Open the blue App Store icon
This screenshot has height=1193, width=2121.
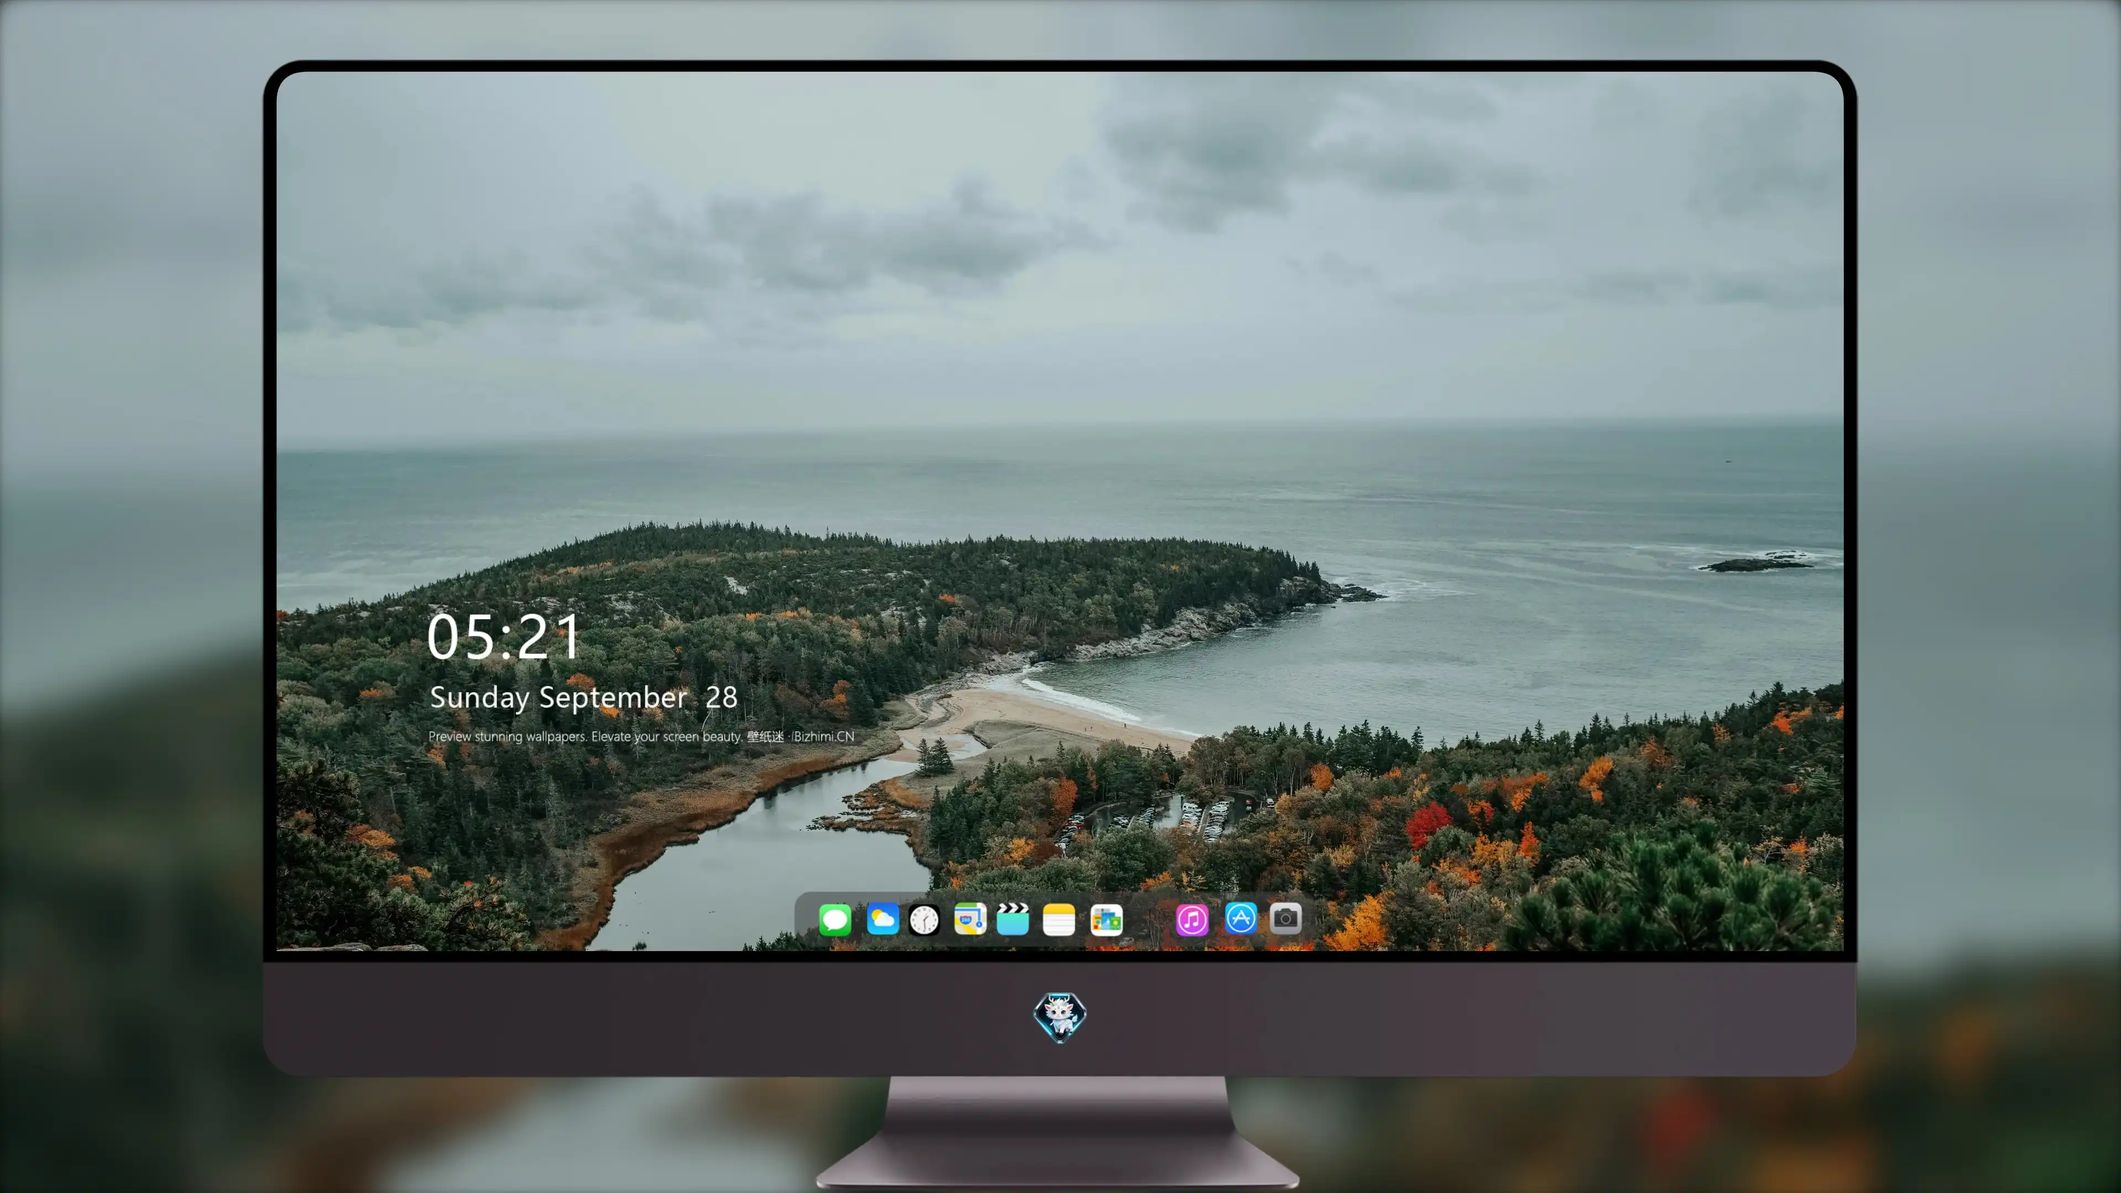click(x=1241, y=918)
